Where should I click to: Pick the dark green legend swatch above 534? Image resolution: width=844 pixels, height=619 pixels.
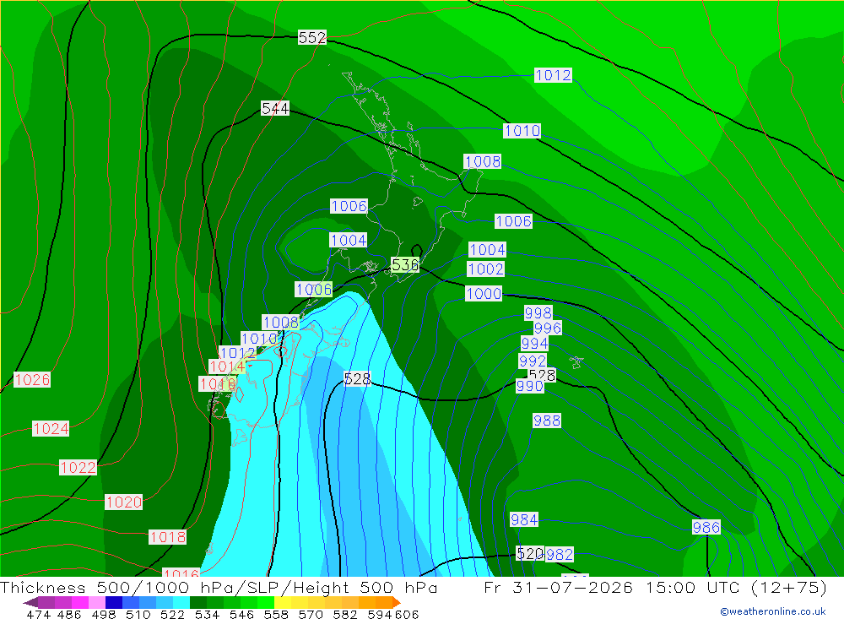[198, 602]
